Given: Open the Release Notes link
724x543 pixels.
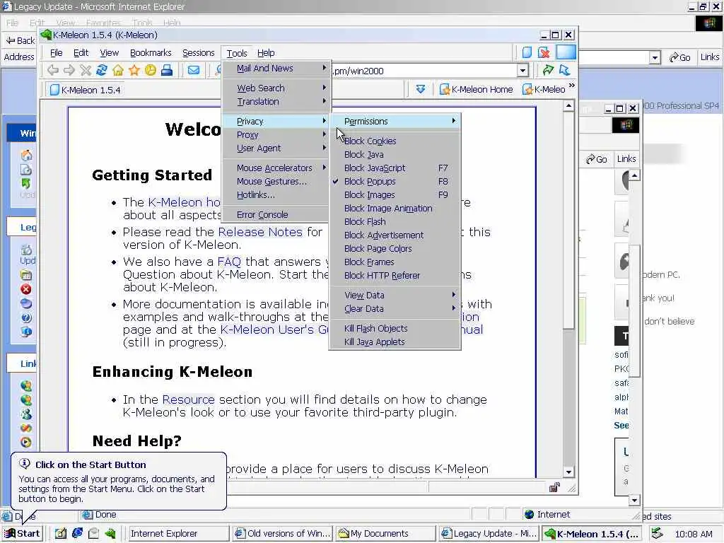Looking at the screenshot, I should pos(260,232).
